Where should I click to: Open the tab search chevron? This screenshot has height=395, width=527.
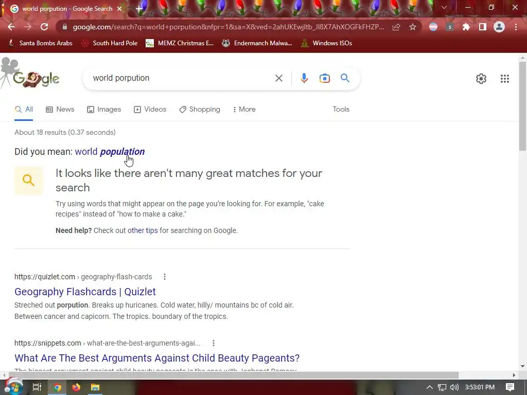444,7
